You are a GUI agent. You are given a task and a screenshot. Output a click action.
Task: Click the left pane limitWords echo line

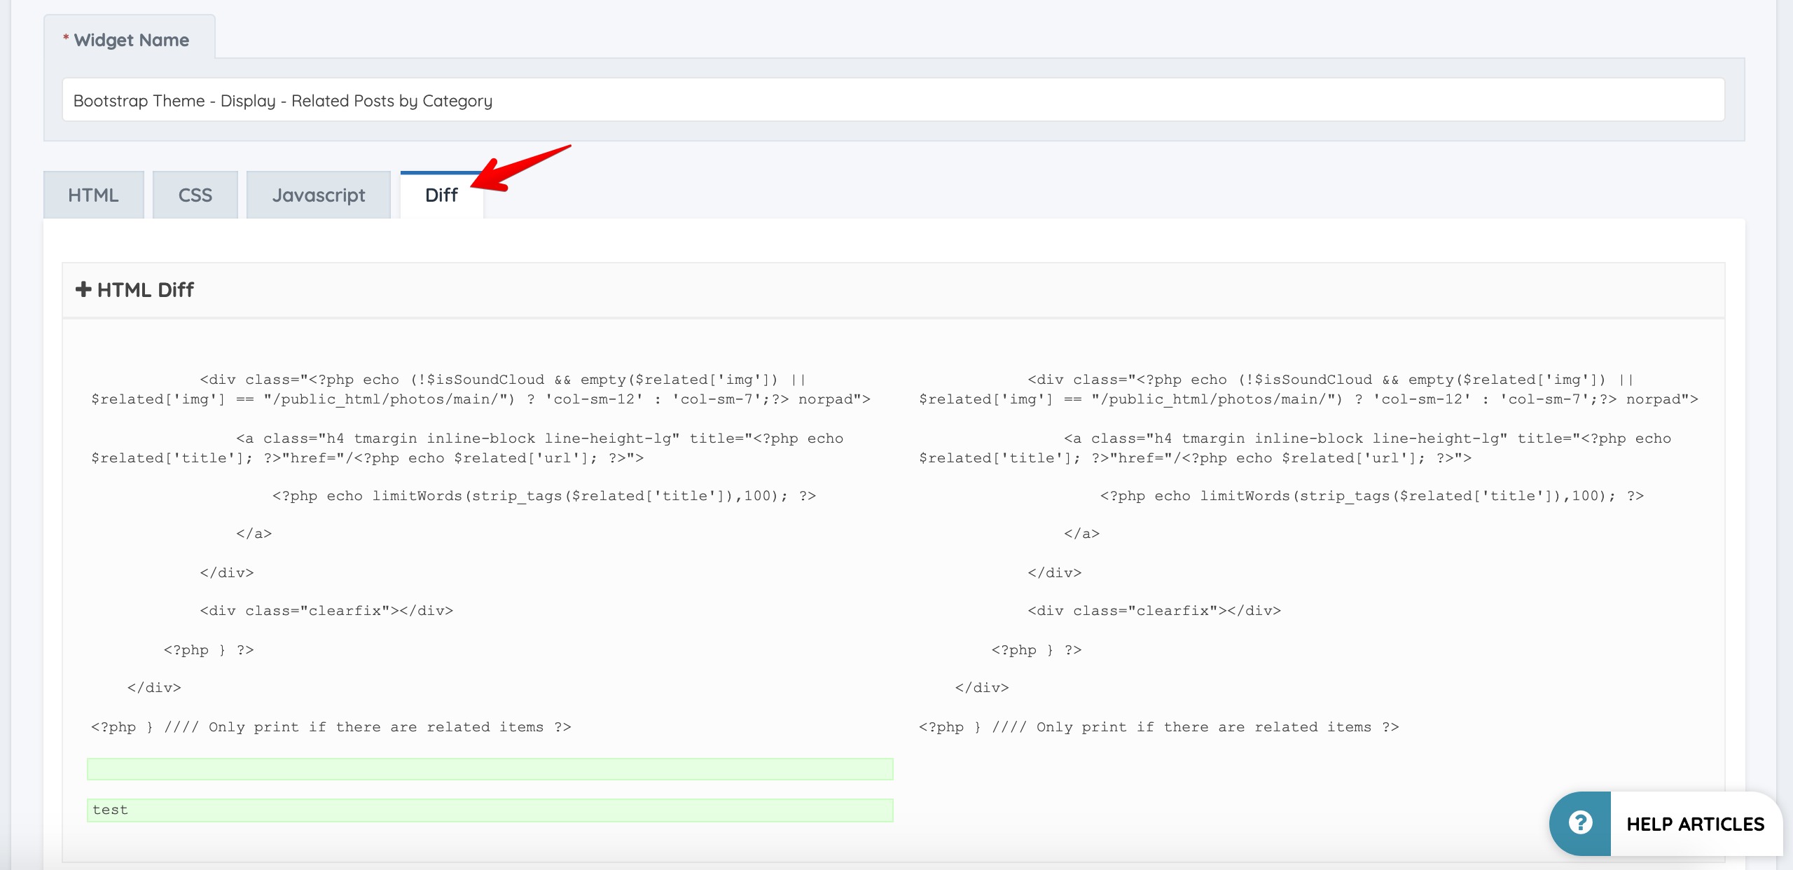tap(544, 496)
